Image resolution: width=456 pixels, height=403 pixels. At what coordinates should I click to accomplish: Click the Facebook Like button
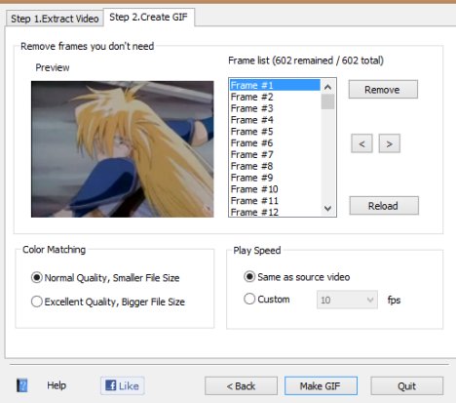pyautogui.click(x=123, y=385)
